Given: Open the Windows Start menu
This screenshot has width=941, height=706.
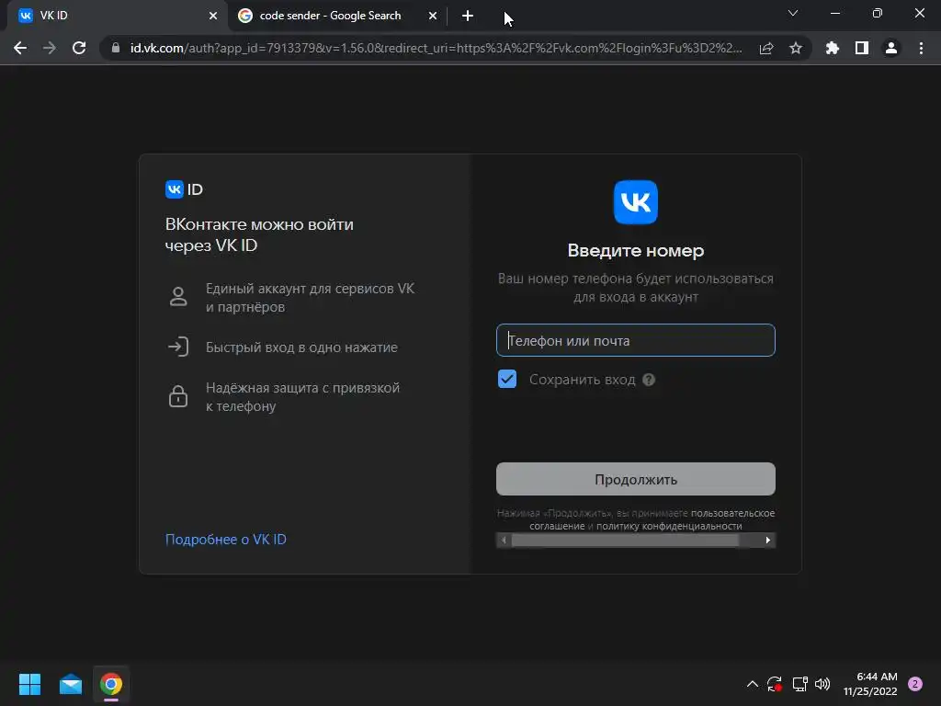Looking at the screenshot, I should 29,684.
